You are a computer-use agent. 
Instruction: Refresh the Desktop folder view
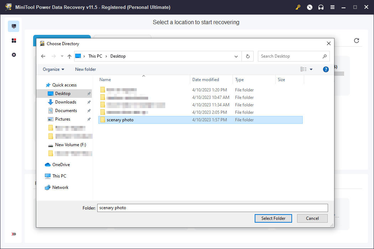pos(248,56)
